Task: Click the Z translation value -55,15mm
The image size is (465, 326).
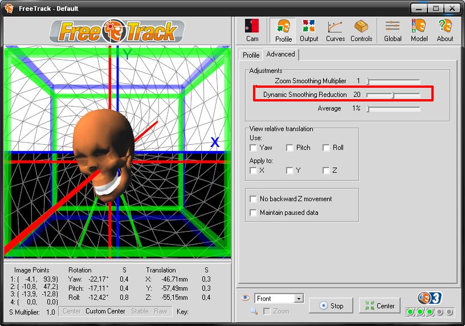Action: click(x=175, y=298)
